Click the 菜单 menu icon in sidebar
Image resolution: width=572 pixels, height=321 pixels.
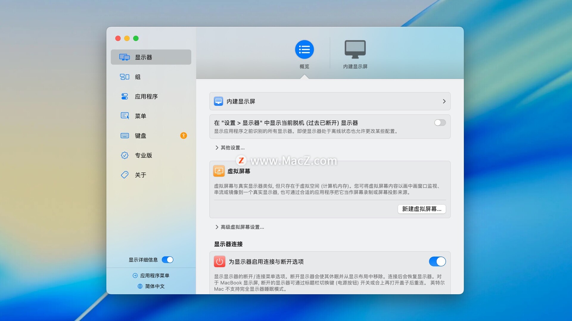click(x=124, y=116)
